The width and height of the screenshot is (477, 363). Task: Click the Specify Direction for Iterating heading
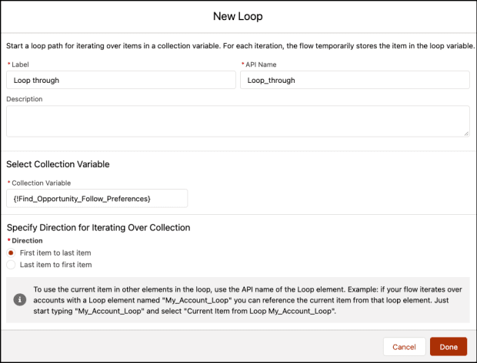[x=98, y=228]
